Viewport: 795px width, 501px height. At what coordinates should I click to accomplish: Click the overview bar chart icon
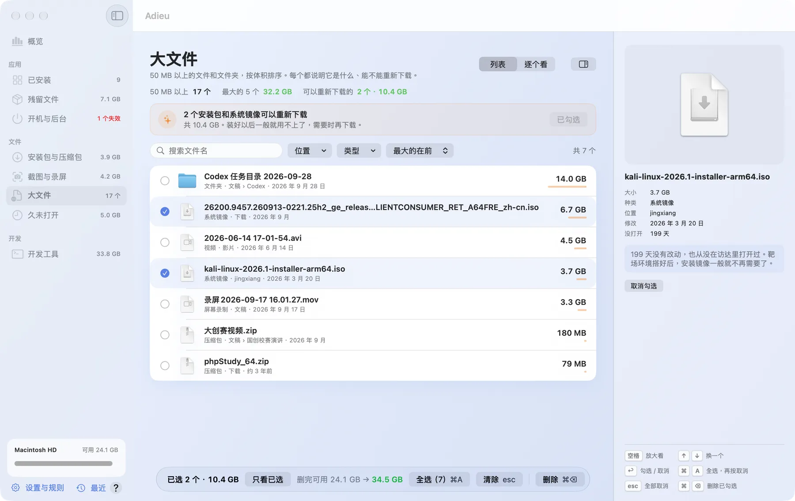[17, 41]
